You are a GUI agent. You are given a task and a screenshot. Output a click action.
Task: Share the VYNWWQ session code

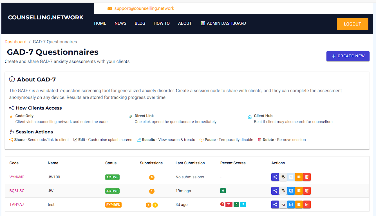(275, 177)
